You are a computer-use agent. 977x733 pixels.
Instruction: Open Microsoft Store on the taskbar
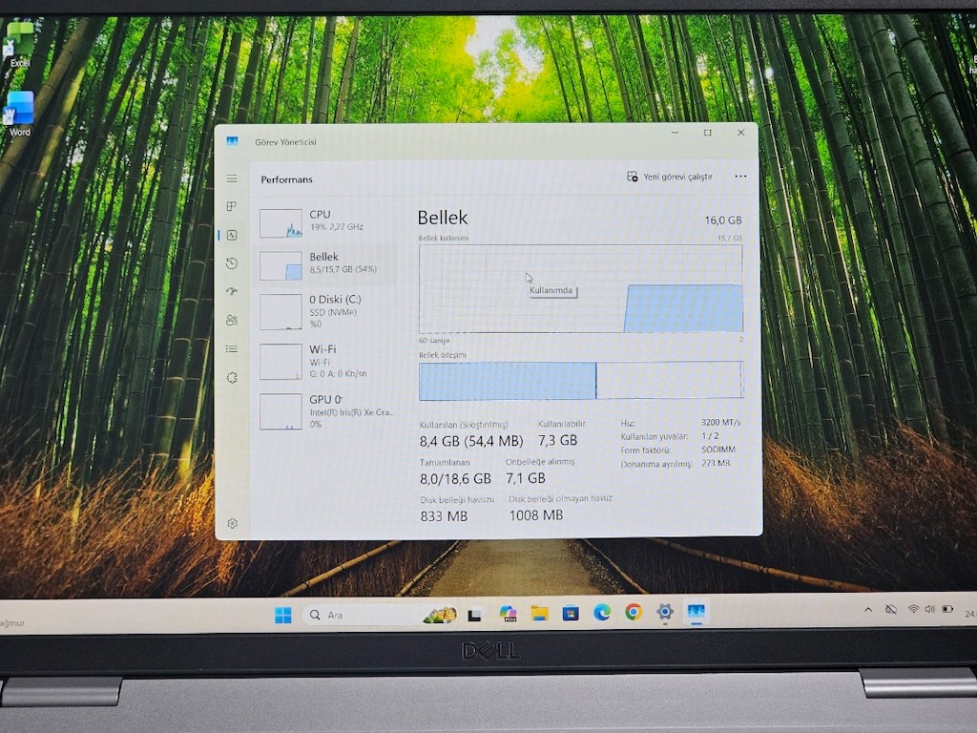point(571,614)
